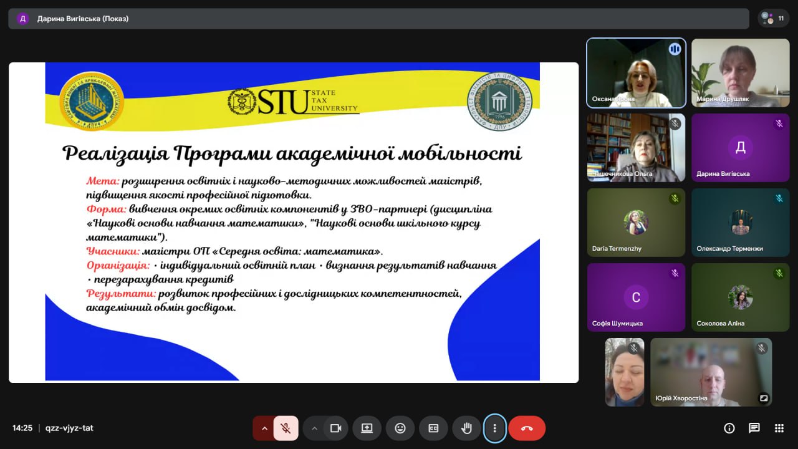Click the present screen icon

pos(367,428)
